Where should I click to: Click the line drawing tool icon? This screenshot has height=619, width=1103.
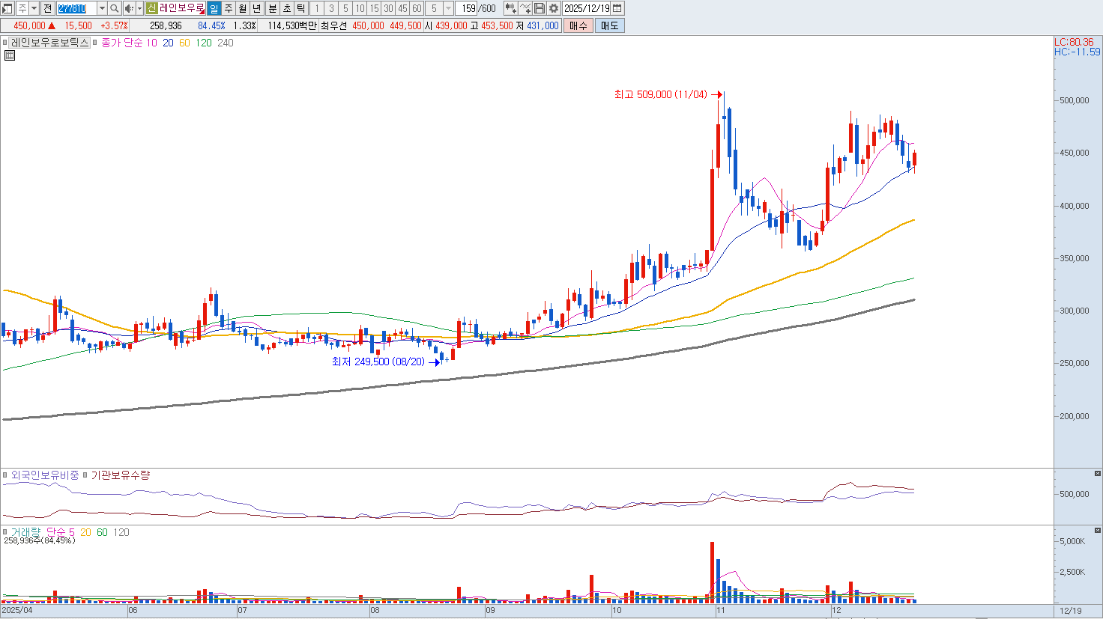(x=525, y=8)
